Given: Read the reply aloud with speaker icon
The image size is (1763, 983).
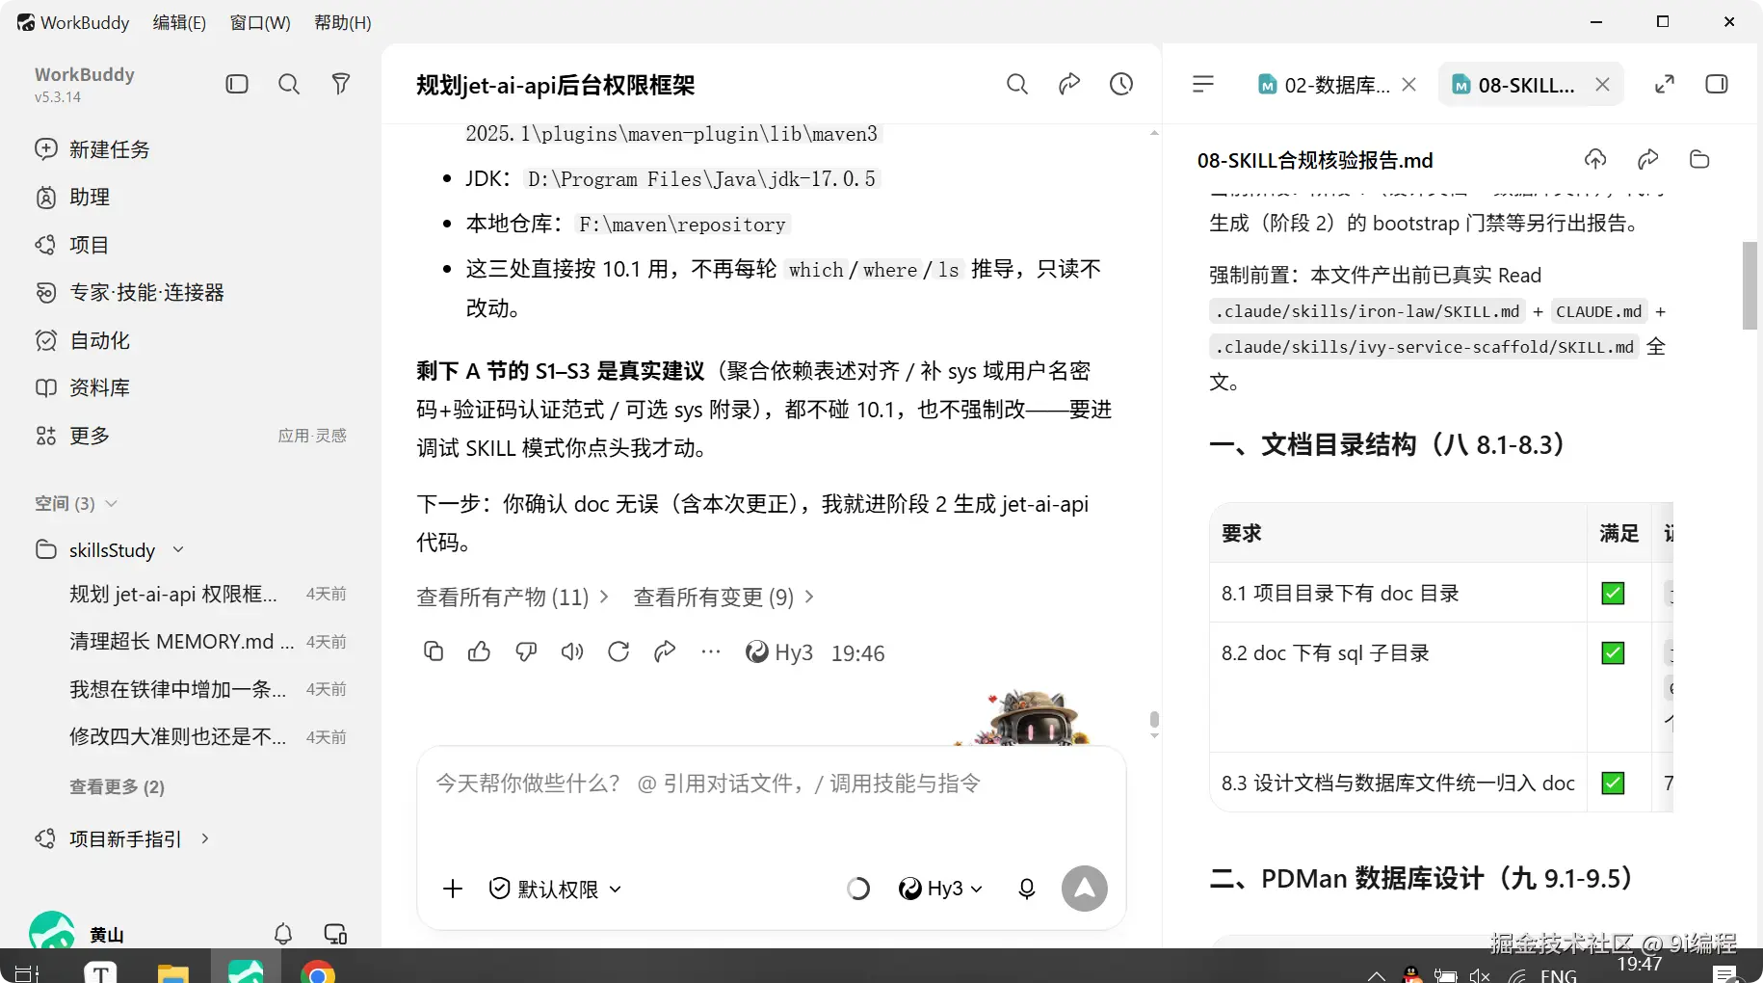Looking at the screenshot, I should 572,652.
